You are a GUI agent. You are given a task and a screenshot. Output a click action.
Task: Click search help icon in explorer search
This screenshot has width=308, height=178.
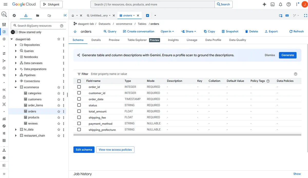(62, 26)
